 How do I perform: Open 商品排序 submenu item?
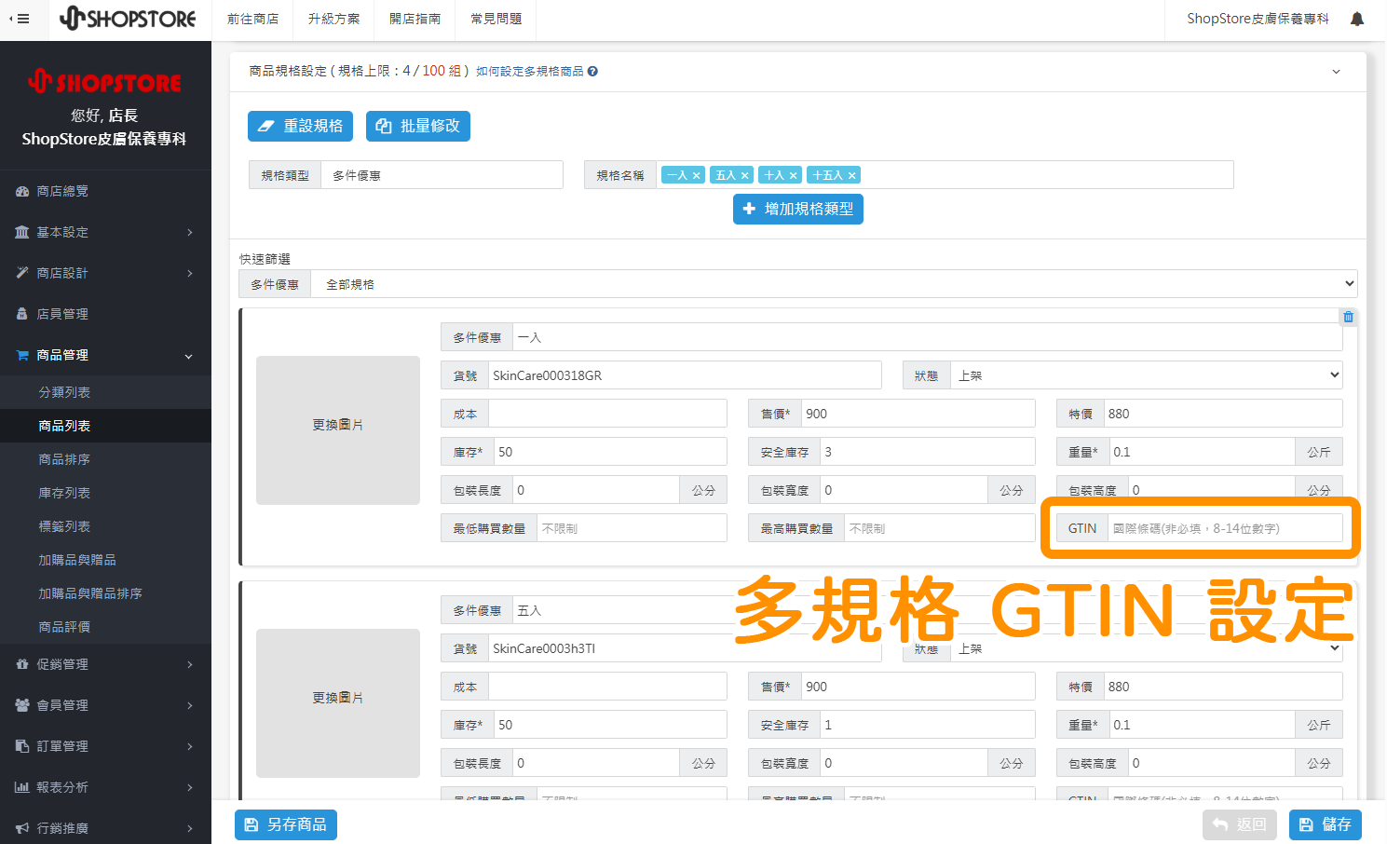point(105,459)
